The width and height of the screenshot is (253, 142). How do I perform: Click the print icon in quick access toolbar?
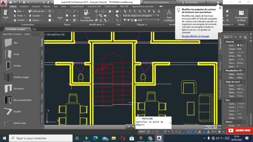(24, 2)
